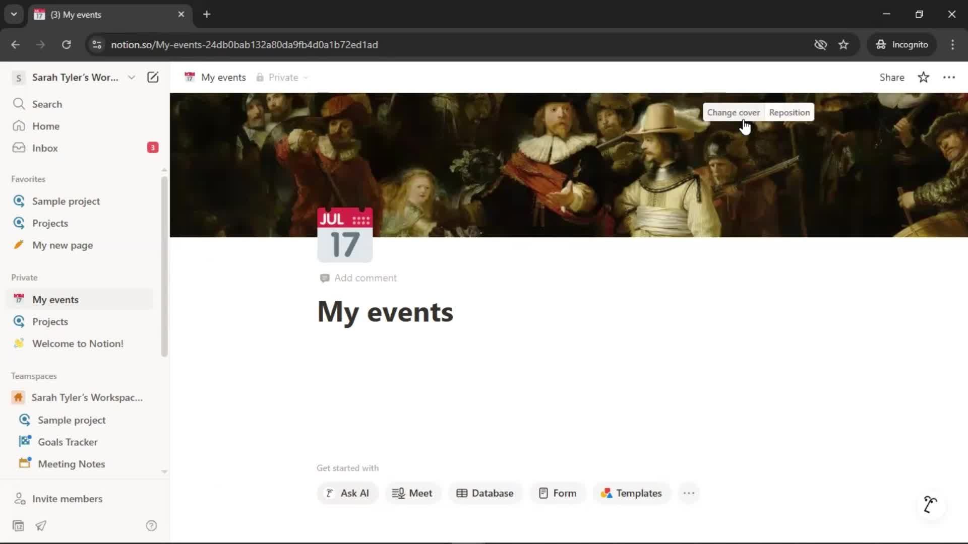Click the My events page title

click(385, 312)
